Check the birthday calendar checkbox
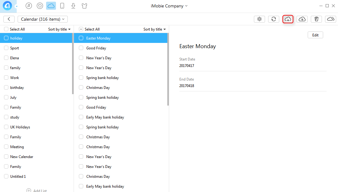The height and width of the screenshot is (192, 338). click(6, 87)
